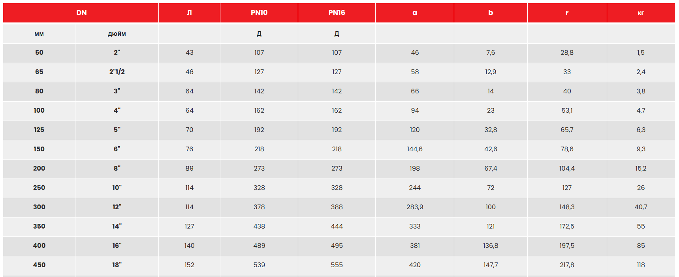
Task: Click the PN16 value 388
Action: [x=337, y=207]
